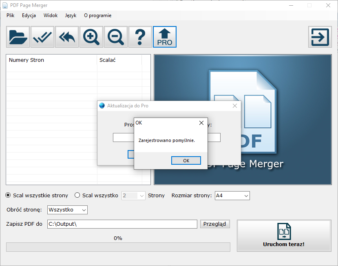This screenshot has height=266, width=338.
Task: Click the open folder toolbar icon
Action: click(18, 37)
